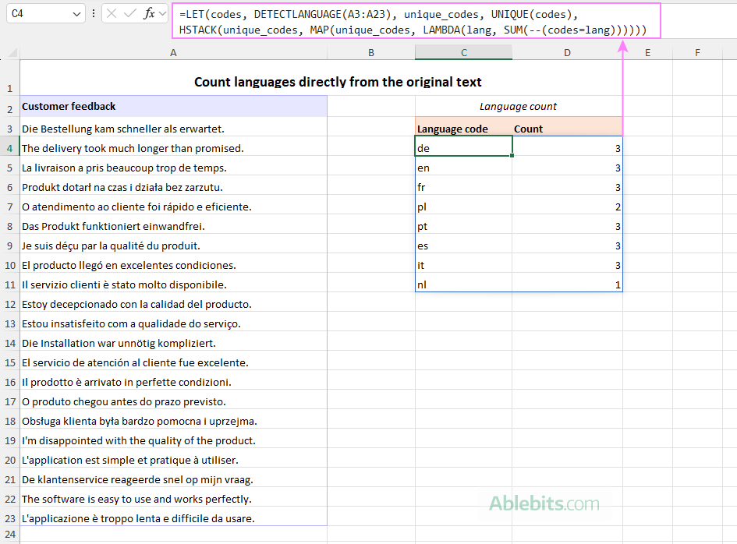Click 'The software is easy to use and works perfectly.'
Screen dimensions: 737x544
click(x=136, y=499)
